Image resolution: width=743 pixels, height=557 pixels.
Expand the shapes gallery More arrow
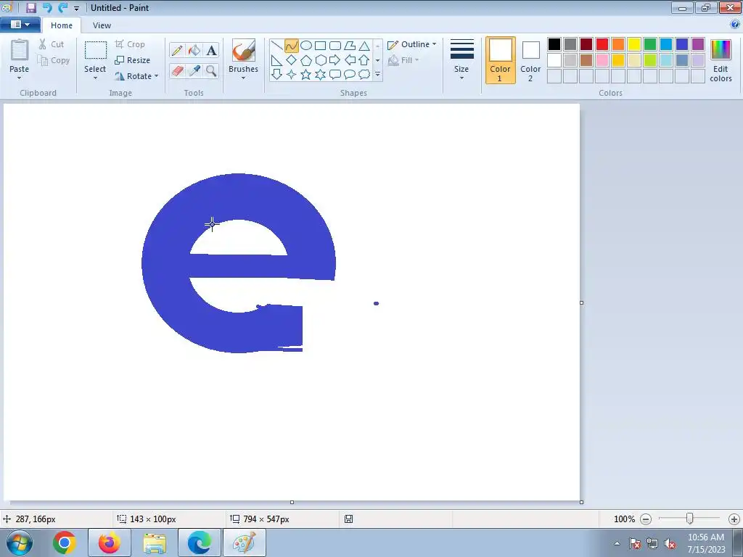[377, 75]
